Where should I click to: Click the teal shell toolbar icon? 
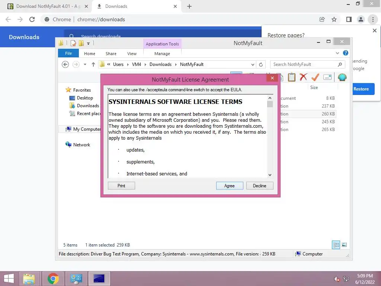[x=342, y=77]
